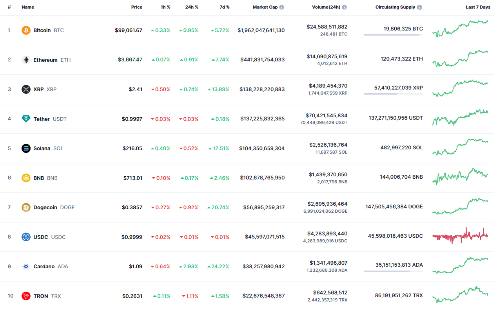Click the TRON logo icon
This screenshot has width=497, height=312.
(26, 296)
